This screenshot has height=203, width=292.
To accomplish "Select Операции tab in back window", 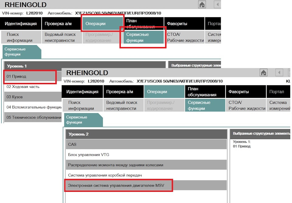I will pos(103,24).
